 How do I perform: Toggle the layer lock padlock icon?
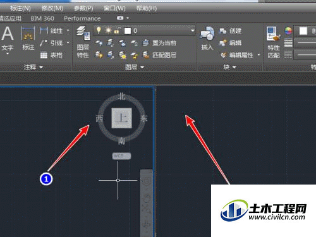[x=117, y=31]
